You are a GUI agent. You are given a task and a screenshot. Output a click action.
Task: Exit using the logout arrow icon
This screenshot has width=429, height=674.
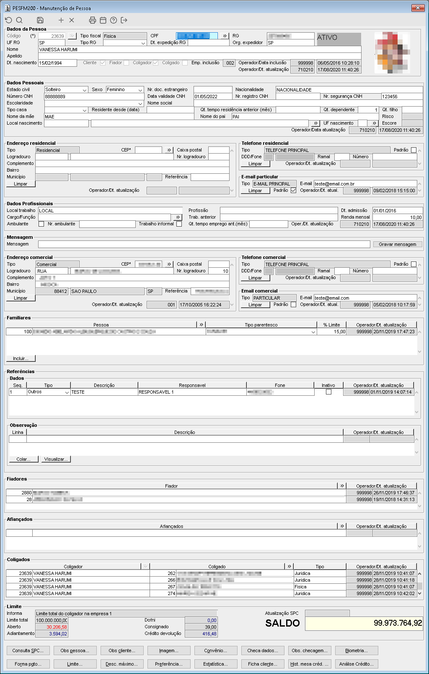(x=124, y=20)
